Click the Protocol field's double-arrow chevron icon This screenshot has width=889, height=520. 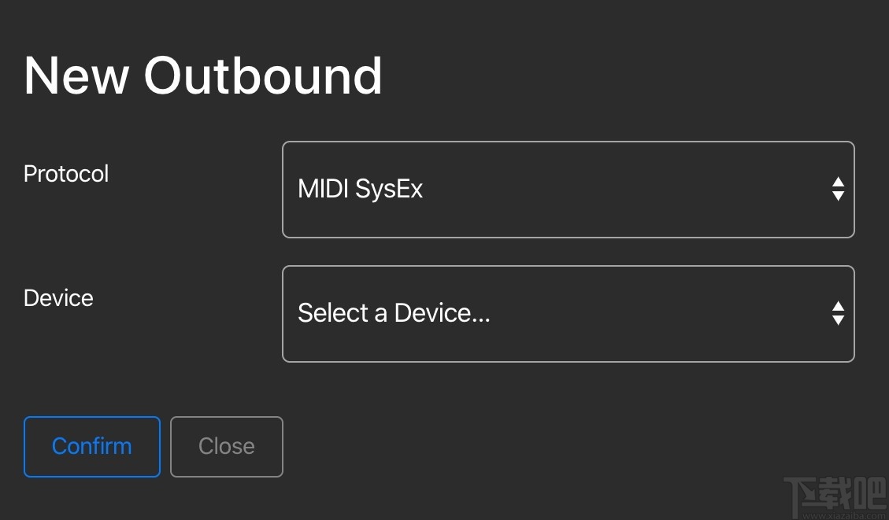(x=838, y=189)
